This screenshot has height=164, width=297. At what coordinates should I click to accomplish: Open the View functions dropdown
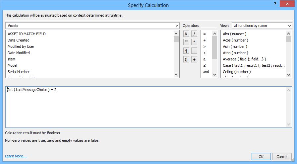(x=262, y=26)
